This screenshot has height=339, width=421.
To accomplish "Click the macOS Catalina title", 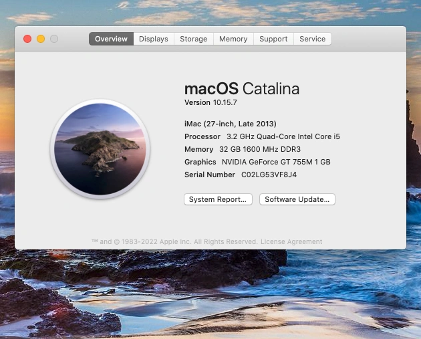I will point(242,89).
